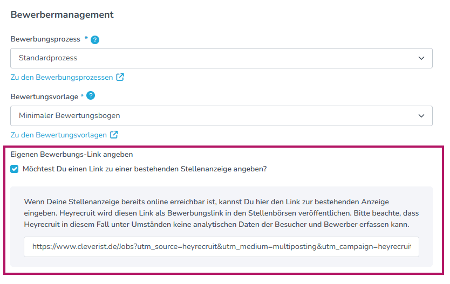Click the help icon beside Bewertungsvorlage

tap(91, 96)
